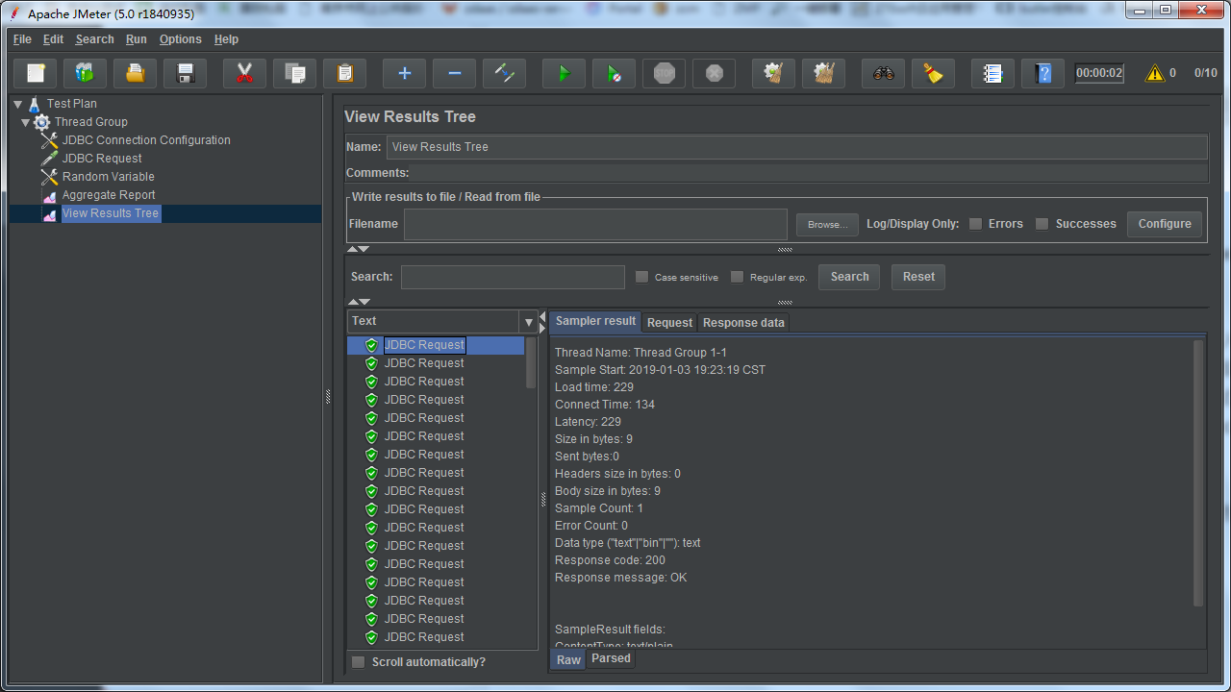Select Random Variable tree item
The image size is (1231, 692).
point(108,177)
